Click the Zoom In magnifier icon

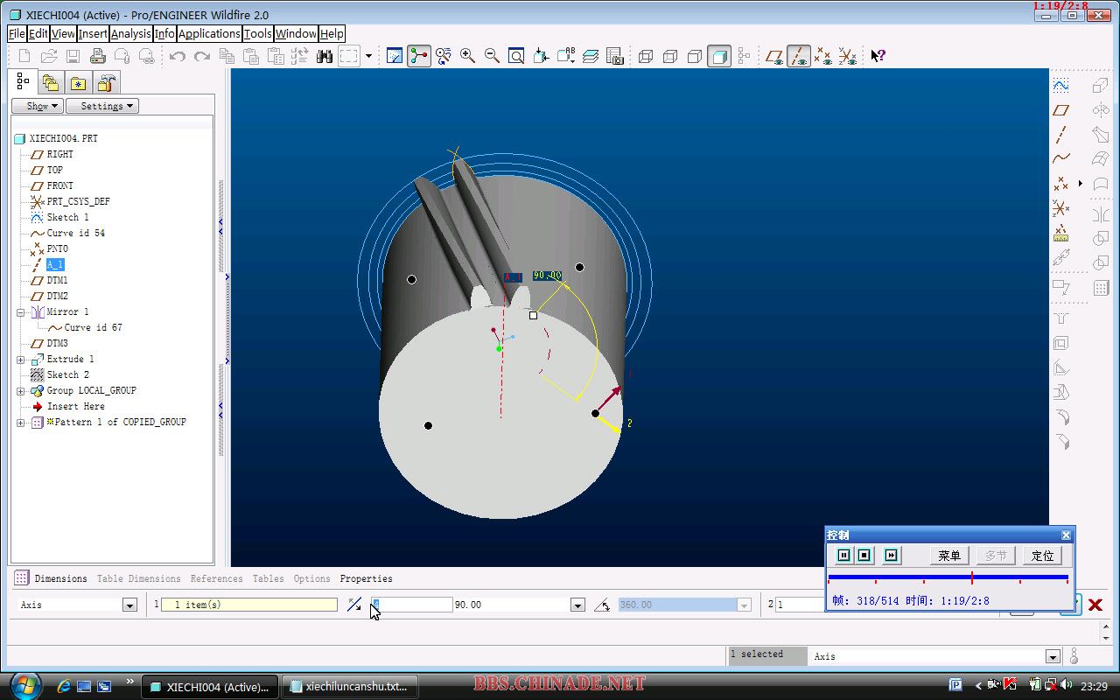coord(468,56)
